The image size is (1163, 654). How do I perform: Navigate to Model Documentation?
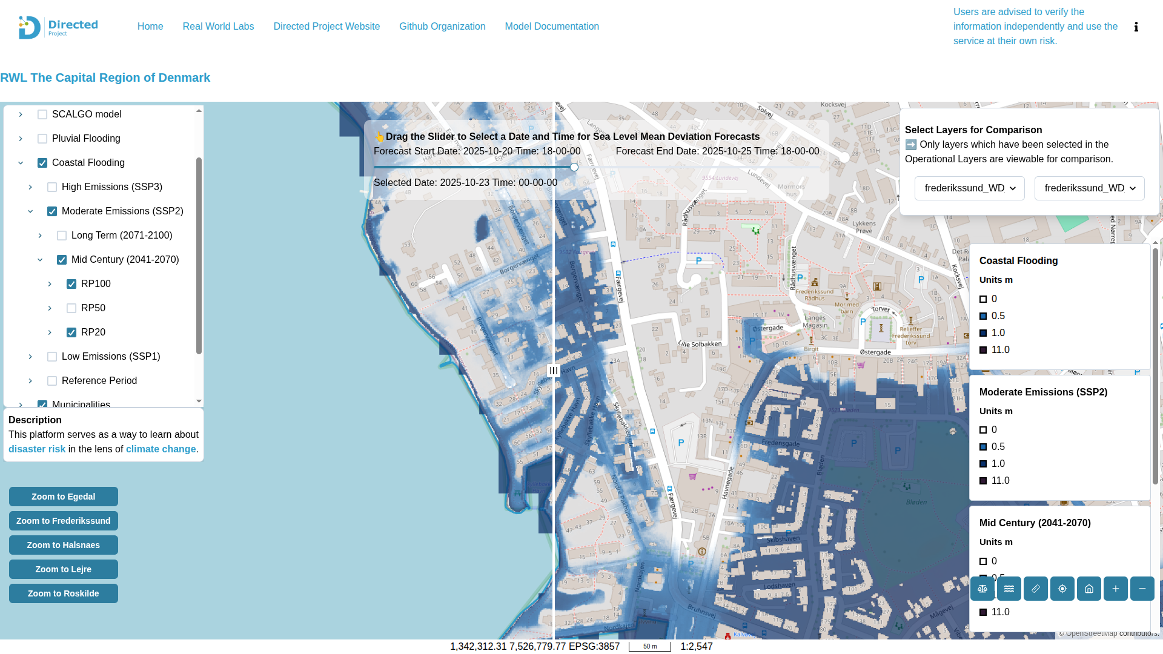click(552, 26)
